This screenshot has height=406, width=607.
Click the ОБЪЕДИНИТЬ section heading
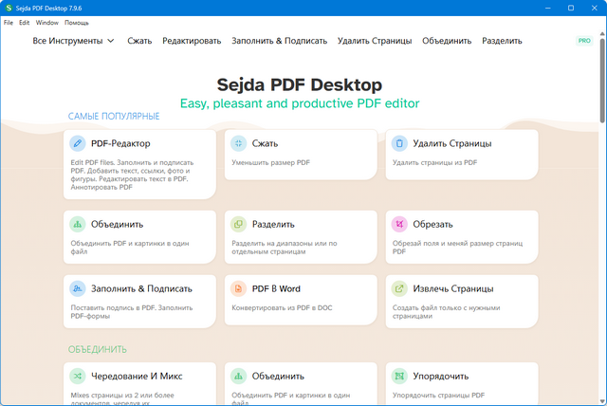click(x=97, y=349)
